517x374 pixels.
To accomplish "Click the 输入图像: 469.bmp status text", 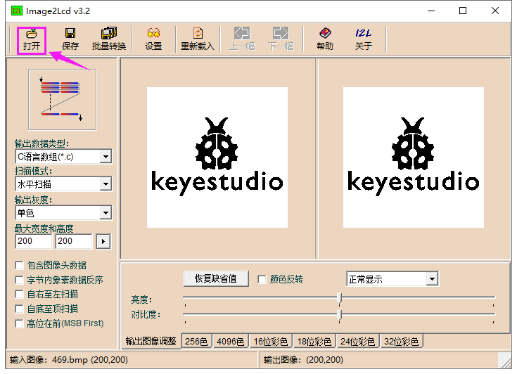I will coord(69,359).
